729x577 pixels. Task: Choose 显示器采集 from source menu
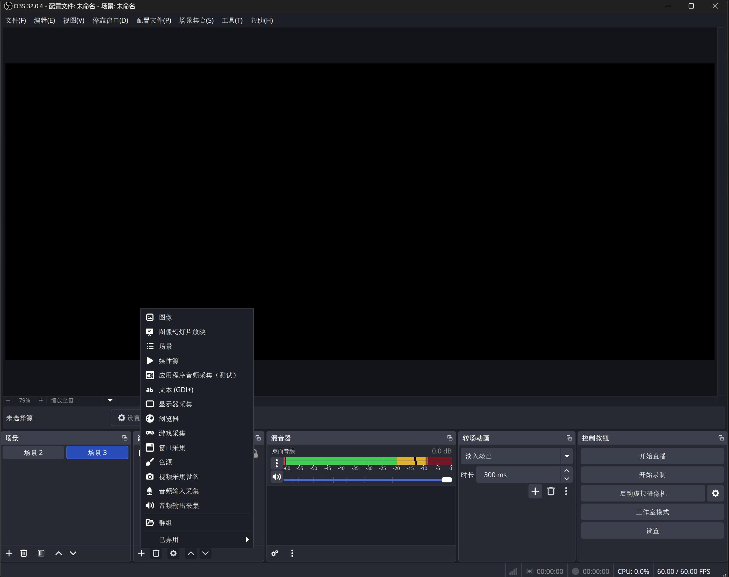175,404
